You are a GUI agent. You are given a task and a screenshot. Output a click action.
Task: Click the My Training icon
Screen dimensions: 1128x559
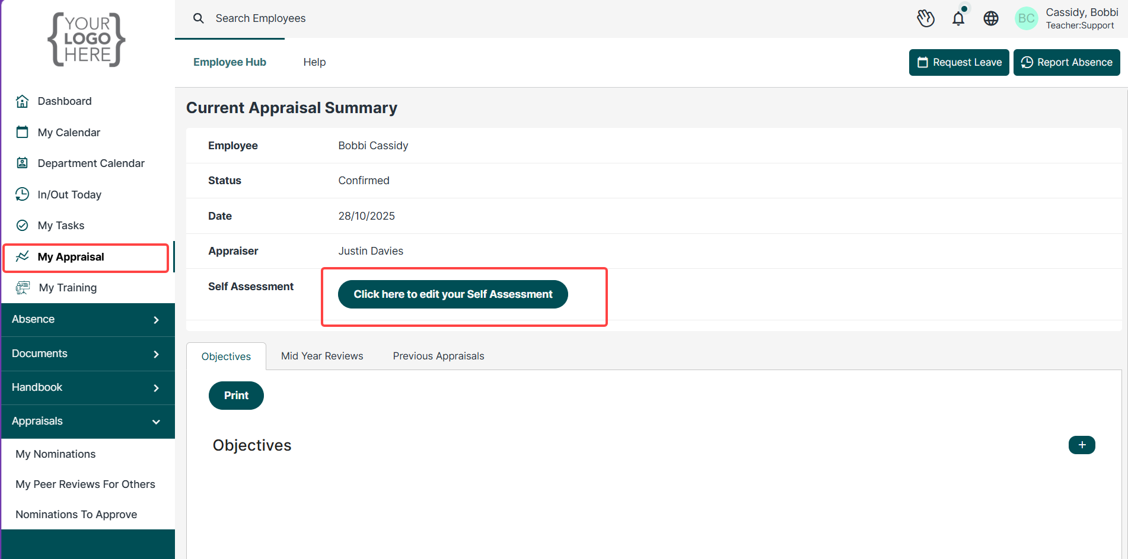coord(23,288)
